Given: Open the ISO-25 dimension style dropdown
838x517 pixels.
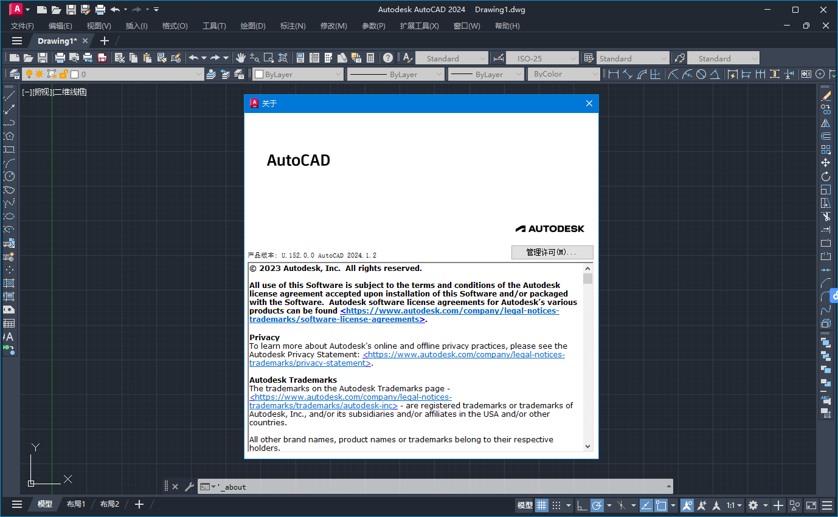Looking at the screenshot, I should (574, 58).
